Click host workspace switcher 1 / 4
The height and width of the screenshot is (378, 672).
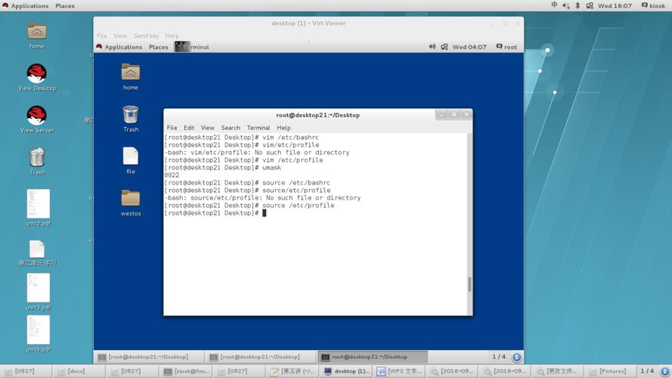(647, 371)
